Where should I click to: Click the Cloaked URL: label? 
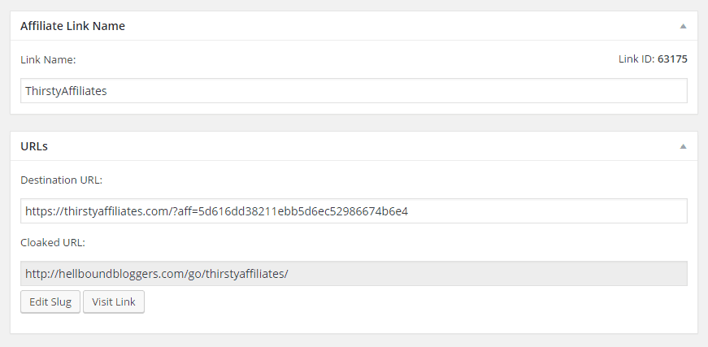(53, 243)
